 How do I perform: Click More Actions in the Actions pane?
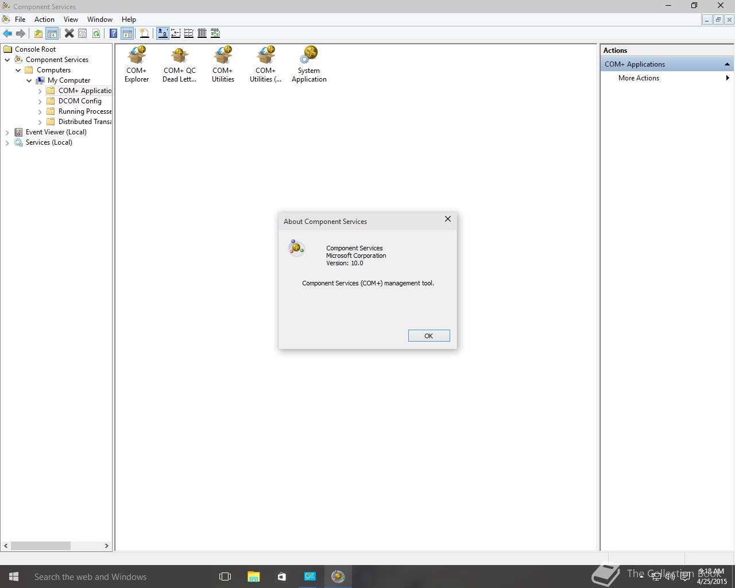[x=639, y=78]
